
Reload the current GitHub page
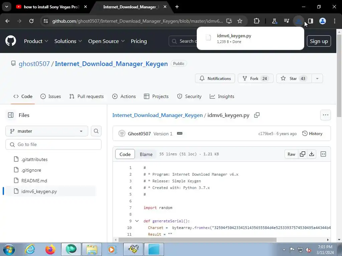coord(31,21)
